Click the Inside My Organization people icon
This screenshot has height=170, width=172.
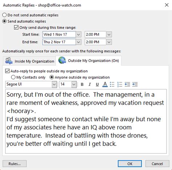coord(9,61)
